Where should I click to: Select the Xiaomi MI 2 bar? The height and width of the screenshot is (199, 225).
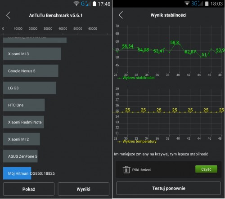22,139
